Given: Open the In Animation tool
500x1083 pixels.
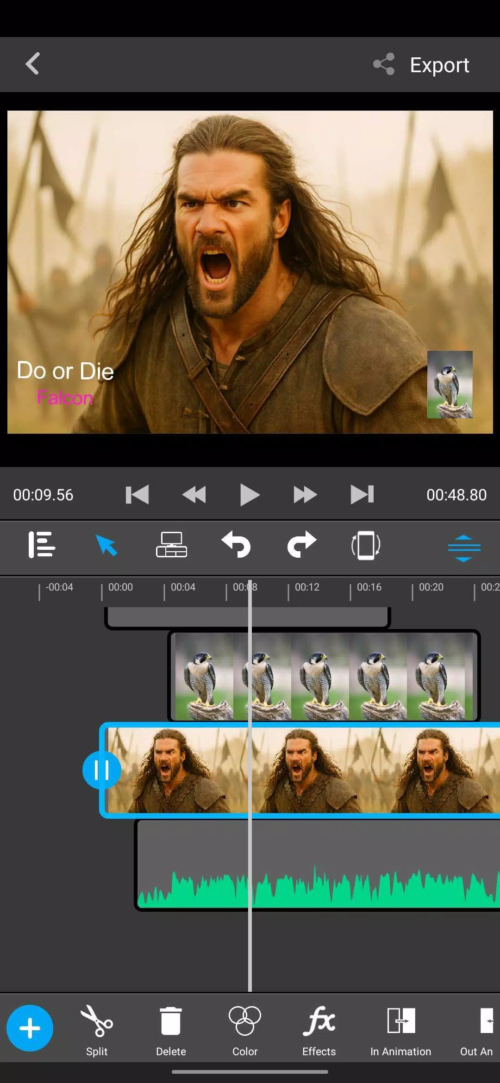Looking at the screenshot, I should coord(400,1031).
